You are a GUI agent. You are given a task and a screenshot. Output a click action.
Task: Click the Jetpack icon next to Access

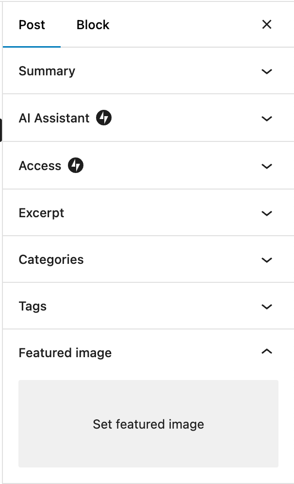pos(76,165)
